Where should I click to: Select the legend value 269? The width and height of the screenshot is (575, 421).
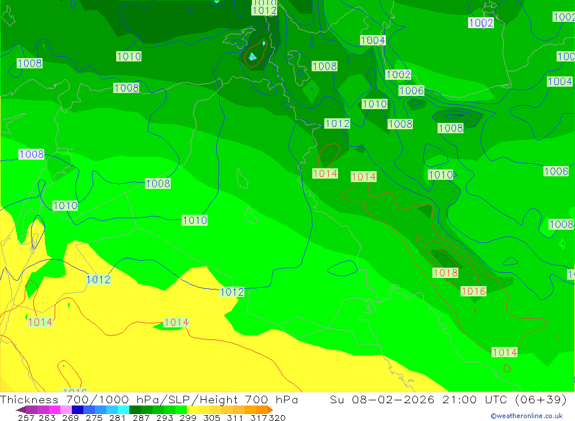coord(70,418)
